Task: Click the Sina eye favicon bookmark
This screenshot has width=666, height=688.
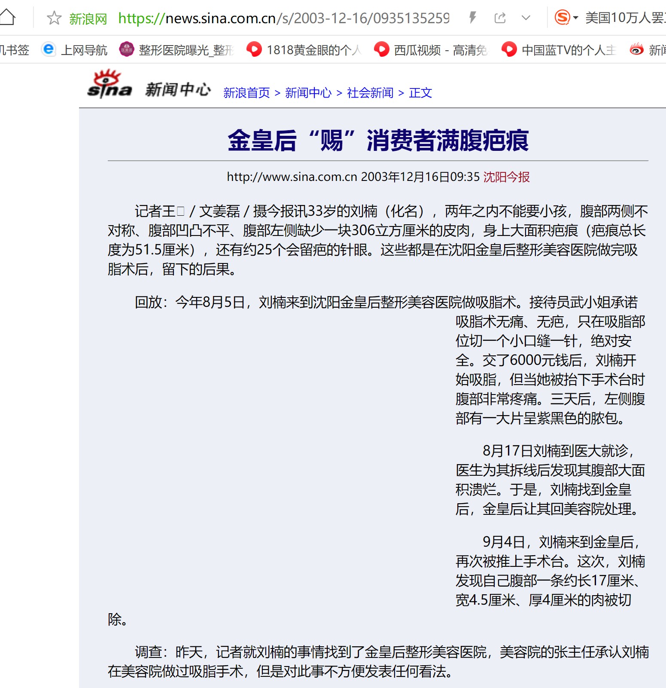Action: pos(636,49)
